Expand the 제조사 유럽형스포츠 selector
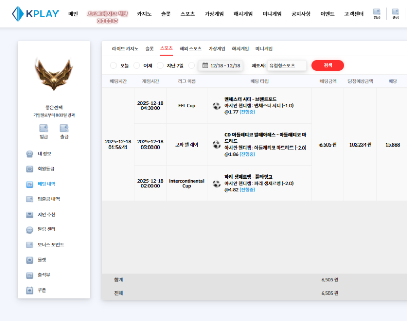 287,65
